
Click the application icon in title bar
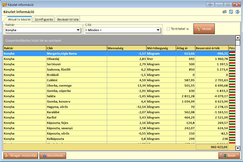[5, 5]
